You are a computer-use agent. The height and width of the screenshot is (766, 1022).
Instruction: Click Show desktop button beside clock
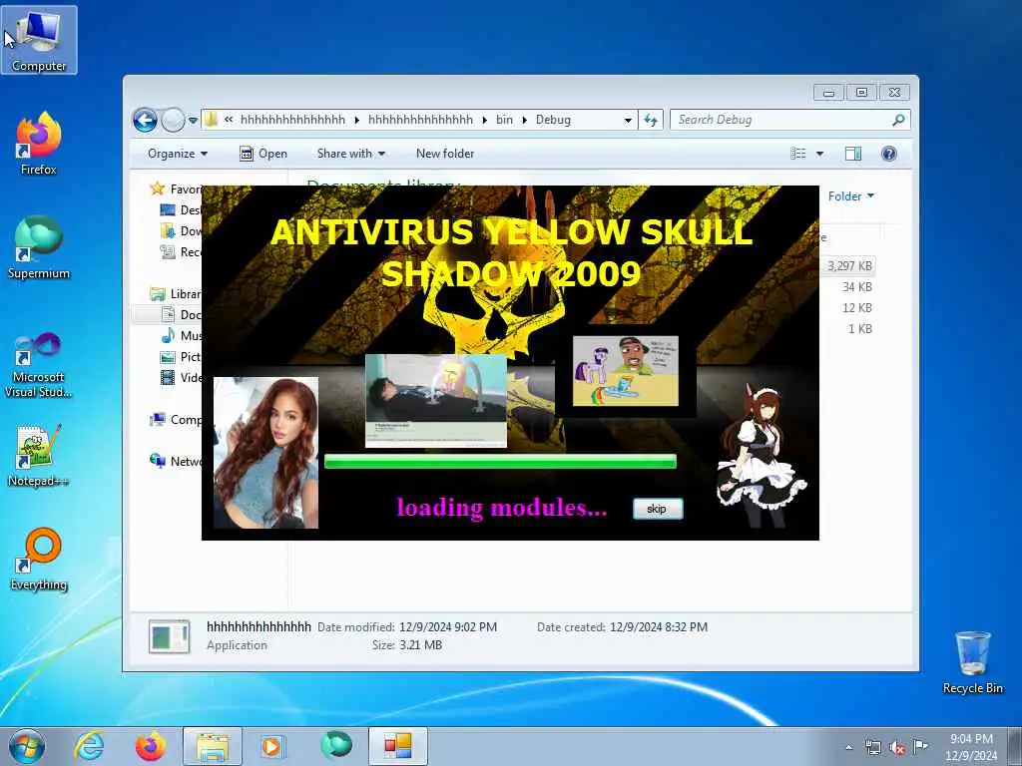click(1014, 746)
